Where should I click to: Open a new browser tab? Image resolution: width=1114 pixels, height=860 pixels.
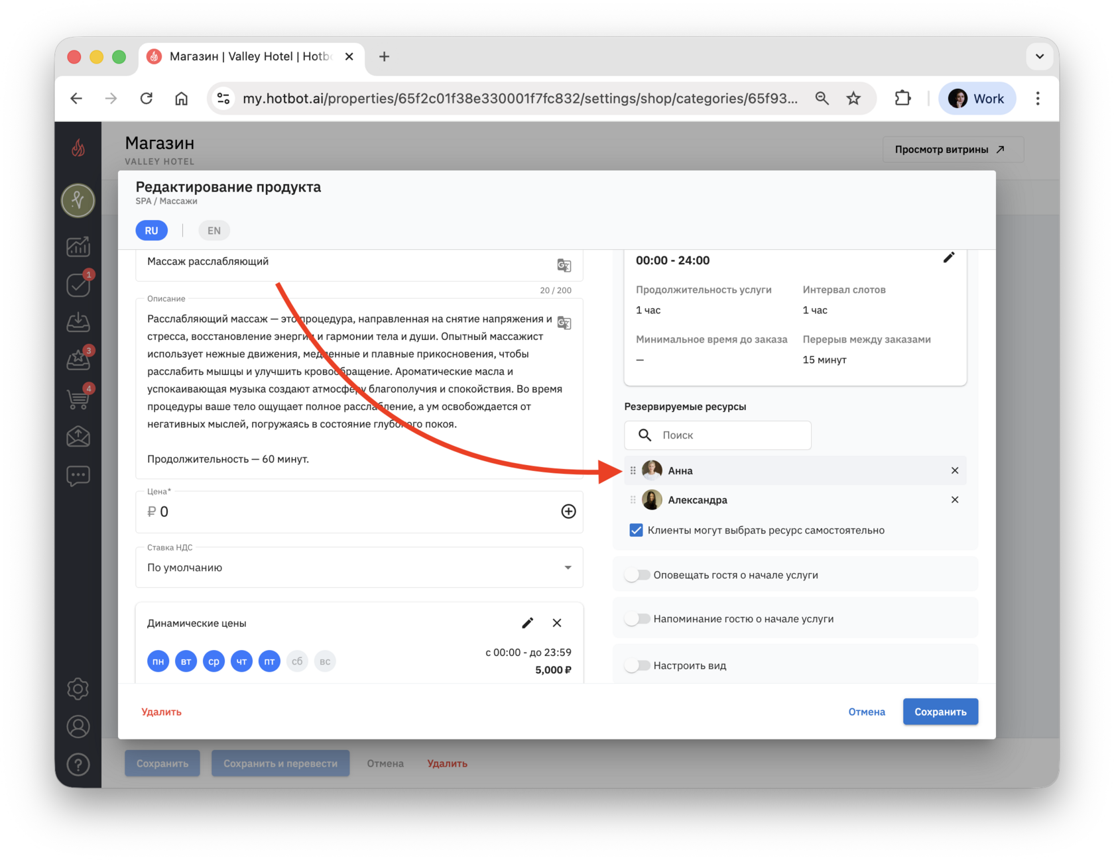(x=384, y=56)
